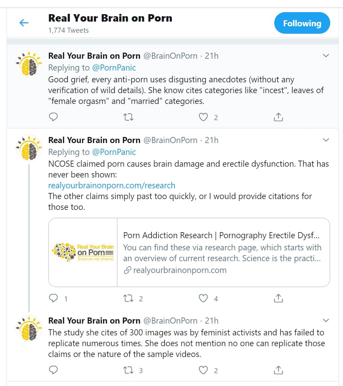This screenshot has width=343, height=386.
Task: Open the '300 images' tweet options chevron
Action: click(x=326, y=320)
